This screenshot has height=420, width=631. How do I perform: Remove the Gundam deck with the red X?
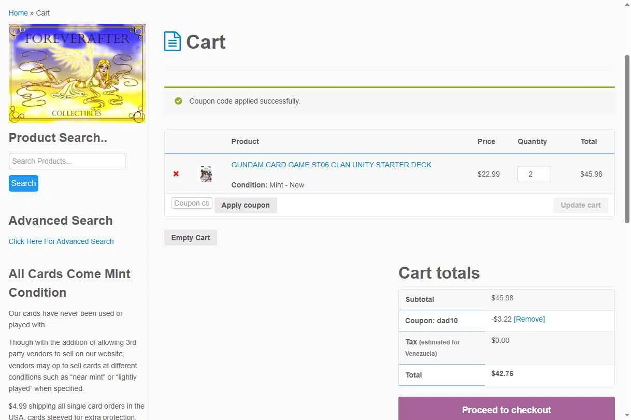[176, 174]
